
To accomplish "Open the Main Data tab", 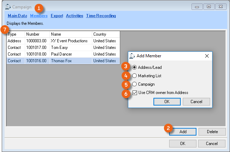I will pyautogui.click(x=17, y=16).
